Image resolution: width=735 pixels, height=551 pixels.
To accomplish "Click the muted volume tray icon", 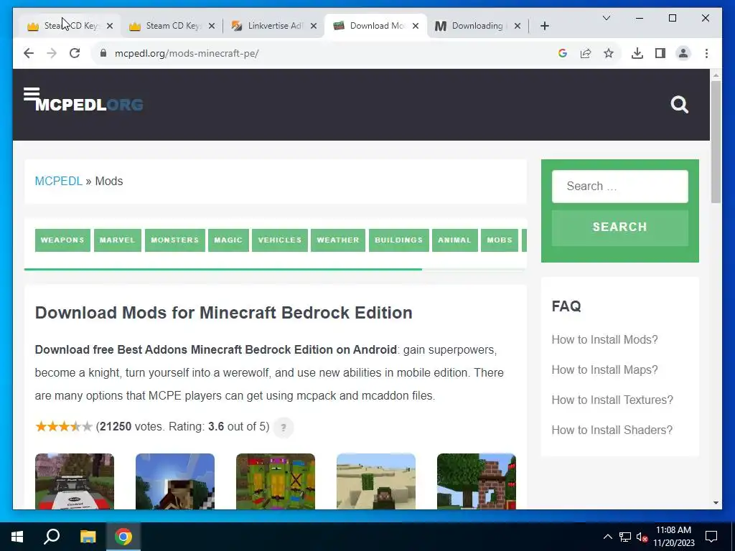I will (x=642, y=537).
